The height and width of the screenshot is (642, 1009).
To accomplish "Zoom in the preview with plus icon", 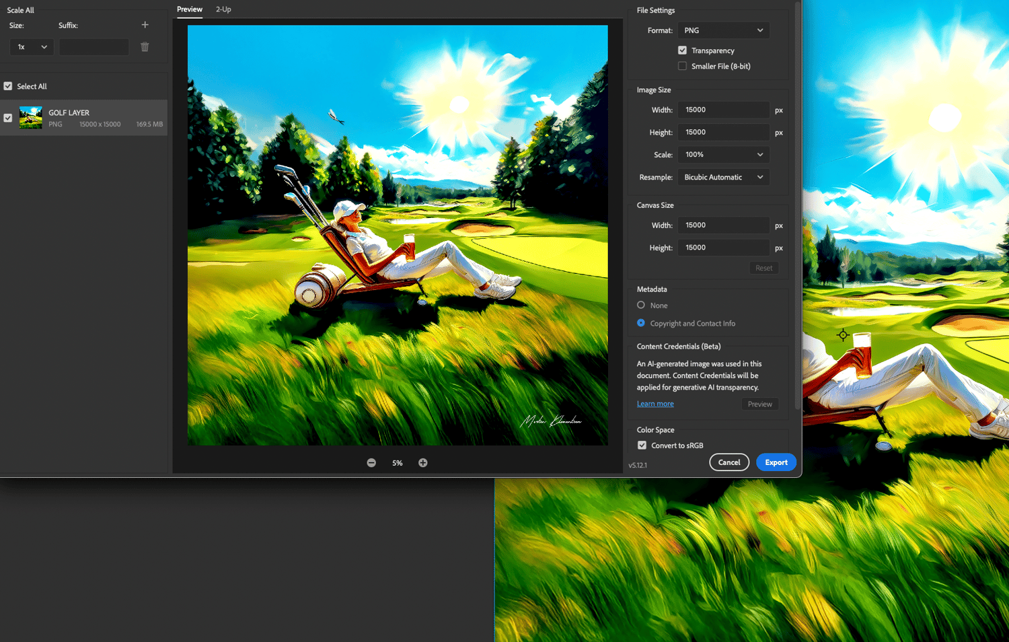I will (423, 463).
